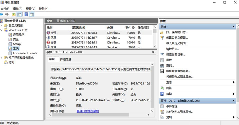
Task: Collapse the 系统 actions section header arrow
Action: pos(233,27)
